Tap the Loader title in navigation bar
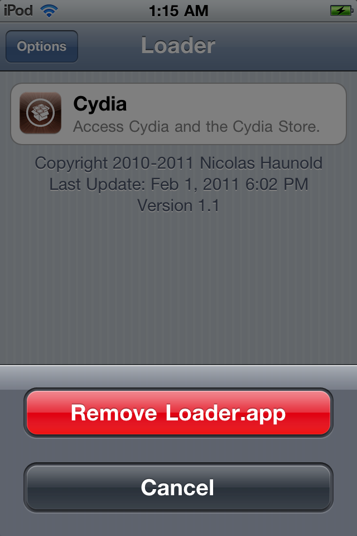Image resolution: width=357 pixels, height=536 pixels. 178,45
